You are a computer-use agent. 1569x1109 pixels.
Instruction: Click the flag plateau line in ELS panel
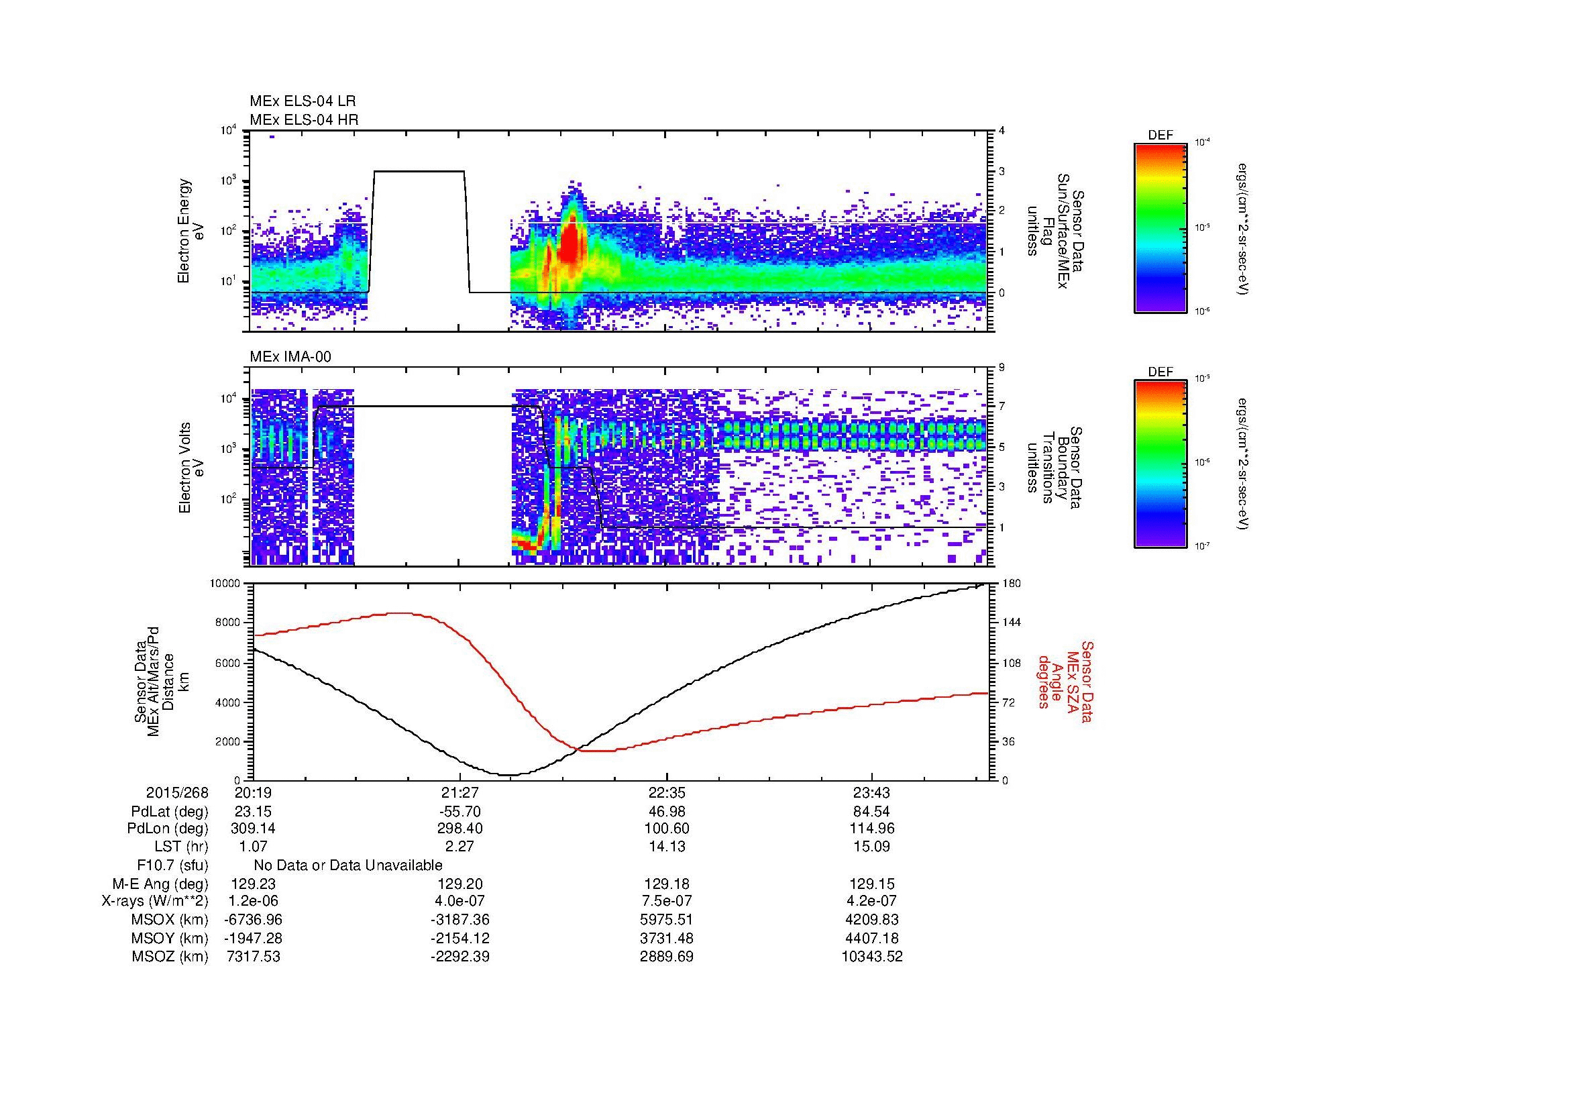(x=419, y=171)
